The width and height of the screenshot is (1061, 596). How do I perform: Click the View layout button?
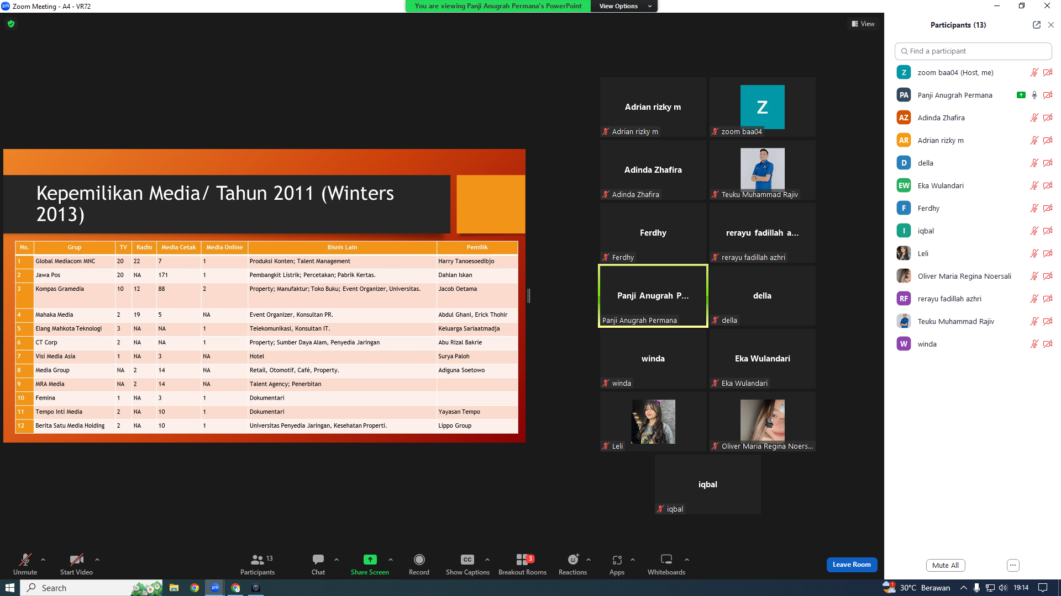863,24
